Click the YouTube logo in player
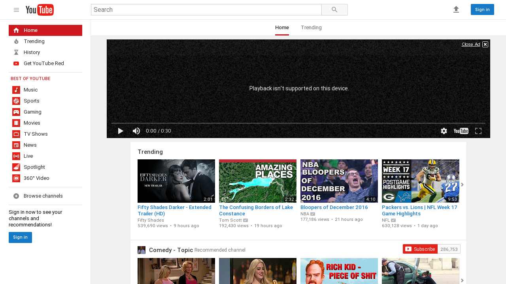 pos(461,131)
